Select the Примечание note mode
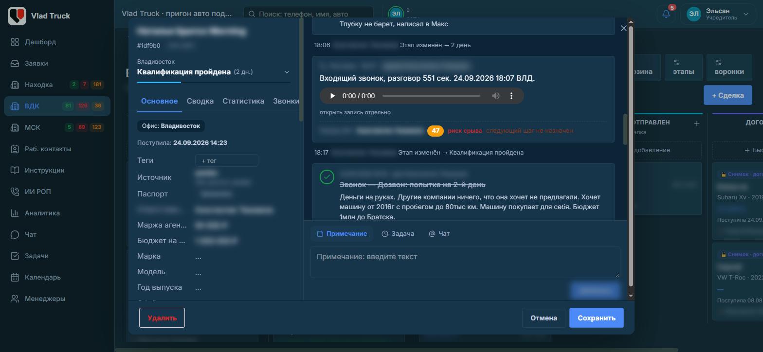 click(x=342, y=234)
